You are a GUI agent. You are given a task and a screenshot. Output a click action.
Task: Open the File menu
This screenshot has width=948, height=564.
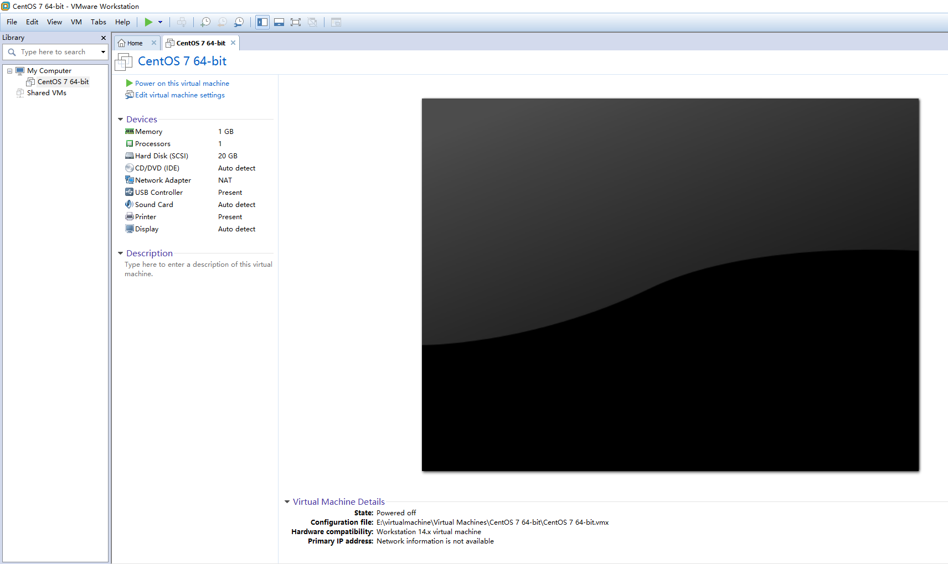pos(12,22)
